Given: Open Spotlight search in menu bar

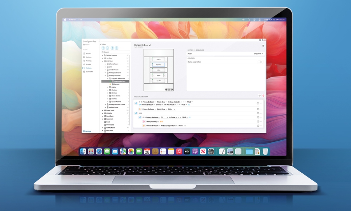Looking at the screenshot, I should [x=249, y=19].
